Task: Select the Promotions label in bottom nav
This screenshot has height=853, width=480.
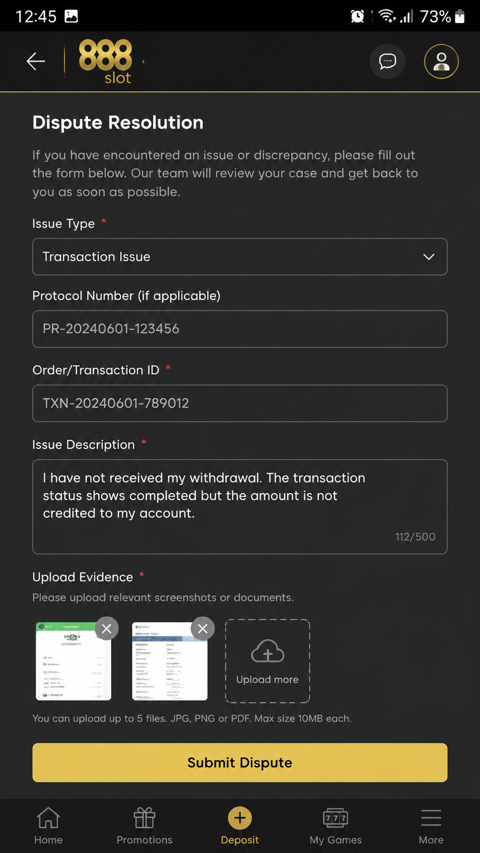Action: [144, 840]
